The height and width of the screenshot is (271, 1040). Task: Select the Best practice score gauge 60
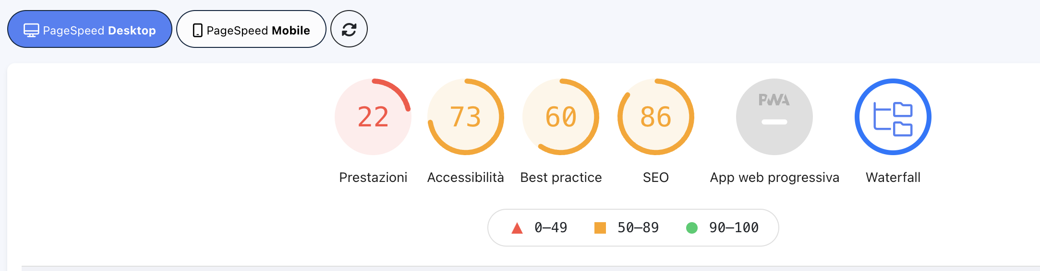click(x=561, y=117)
